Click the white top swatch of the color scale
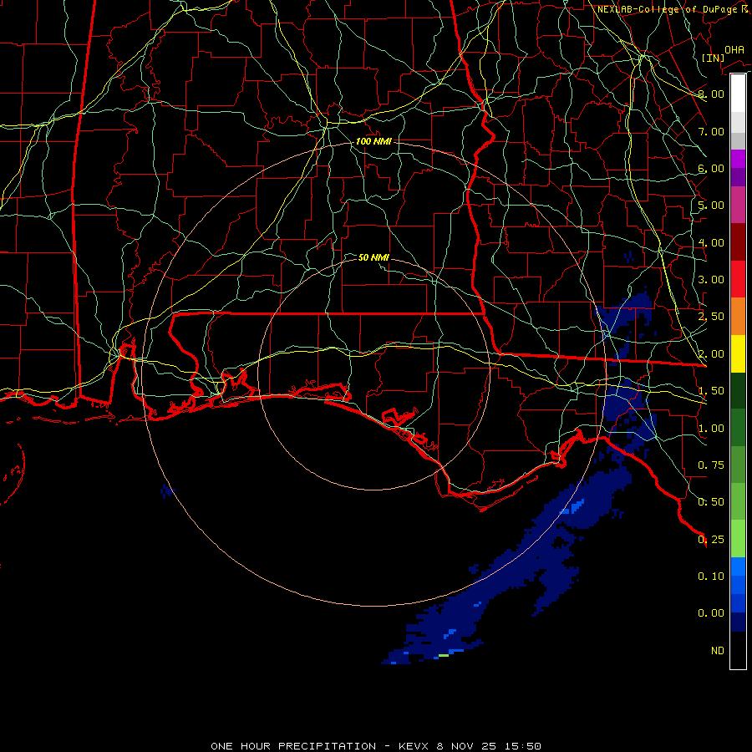This screenshot has height=752, width=752. (x=738, y=93)
